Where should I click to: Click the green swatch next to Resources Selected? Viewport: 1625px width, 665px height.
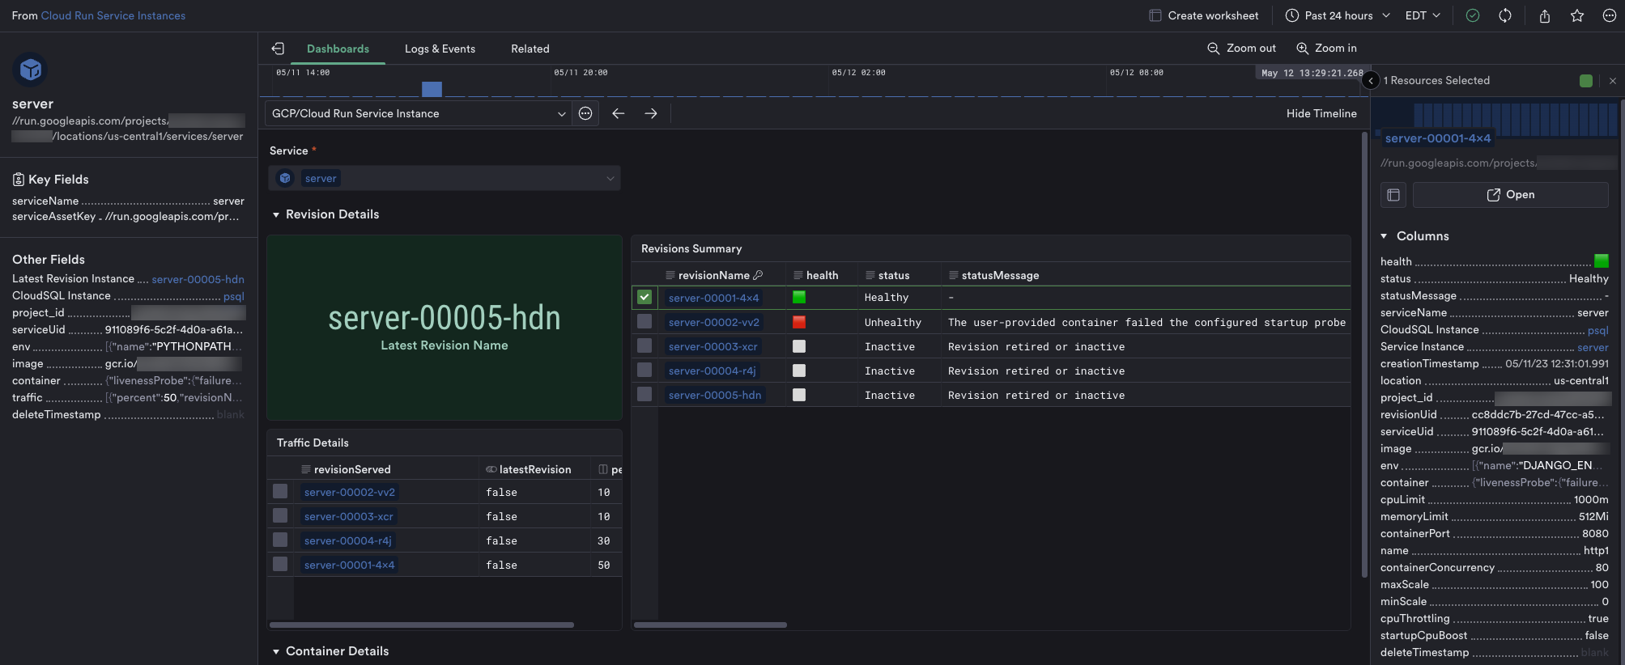(x=1586, y=81)
